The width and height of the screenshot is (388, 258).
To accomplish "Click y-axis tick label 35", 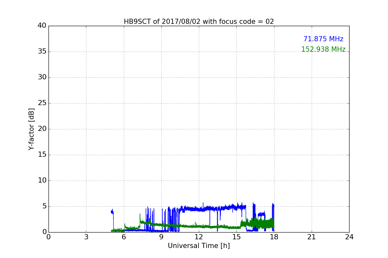I will click(42, 52).
